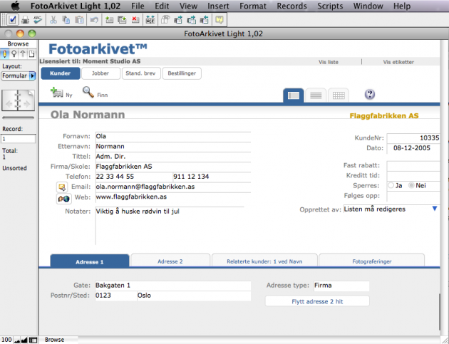This screenshot has width=449, height=344.
Task: Click the zoom level 100 in status bar
Action: click(6, 340)
